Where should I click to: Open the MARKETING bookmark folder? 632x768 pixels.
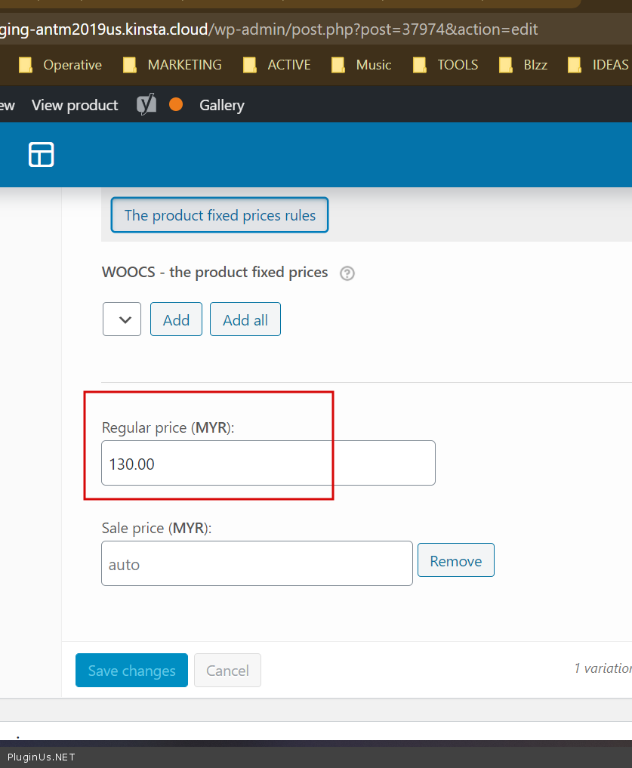(x=172, y=65)
